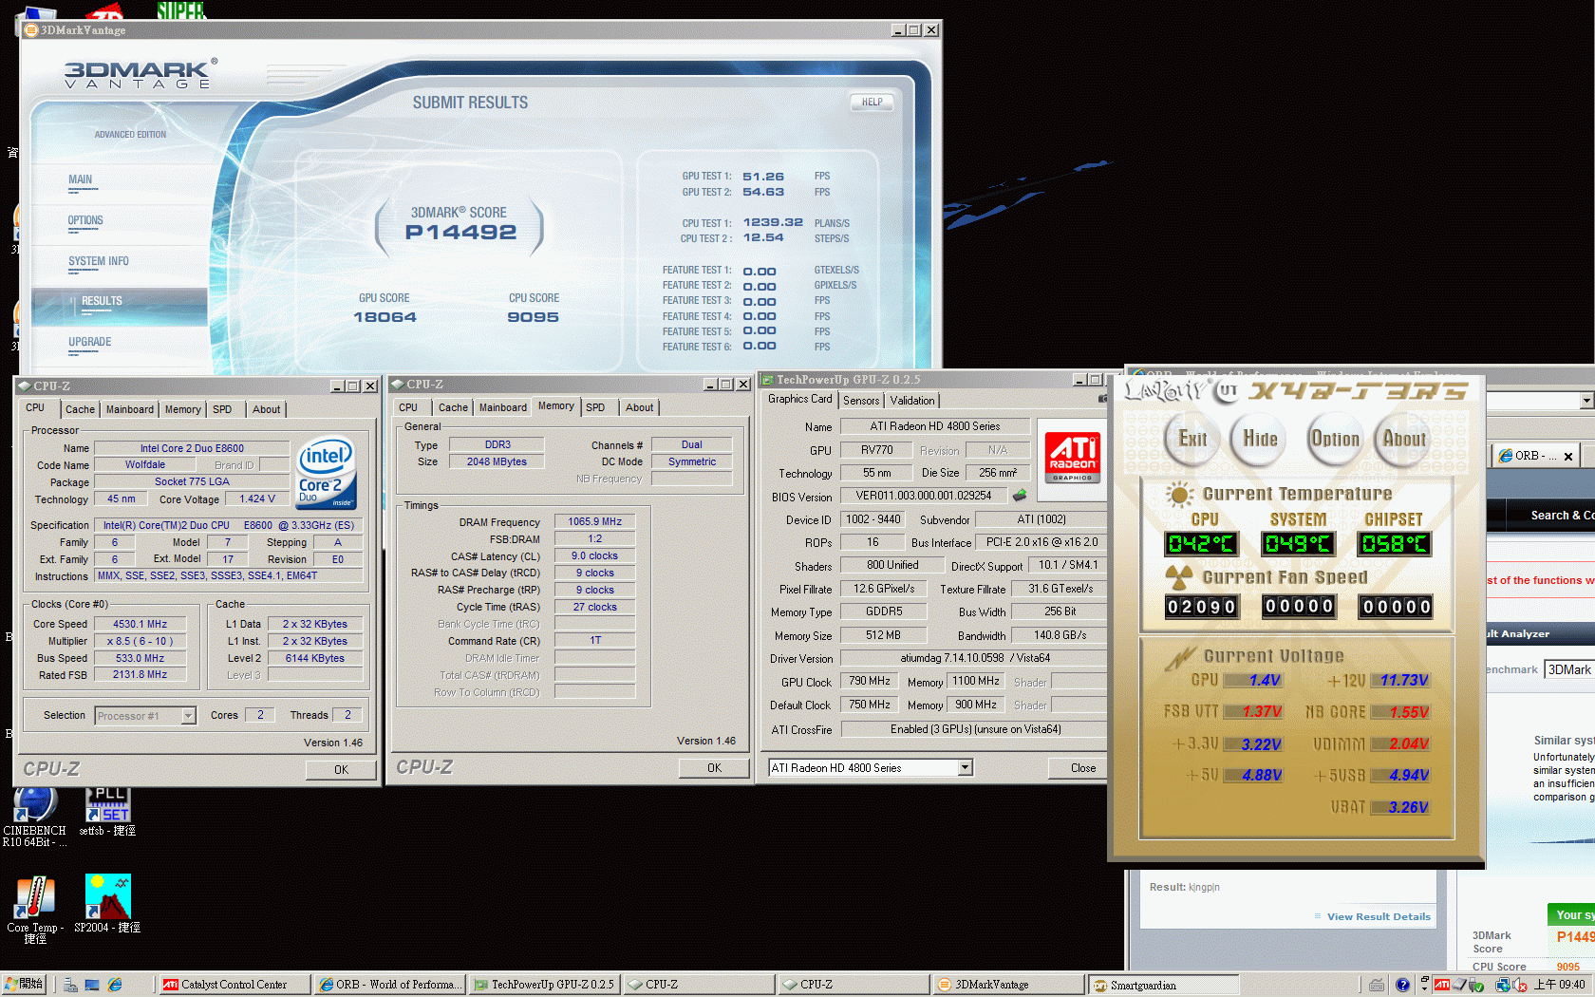Click the Start button on taskbar
The image size is (1595, 997).
[24, 985]
